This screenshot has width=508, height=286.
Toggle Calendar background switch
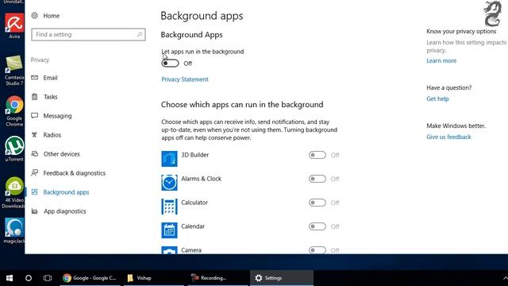[317, 226]
